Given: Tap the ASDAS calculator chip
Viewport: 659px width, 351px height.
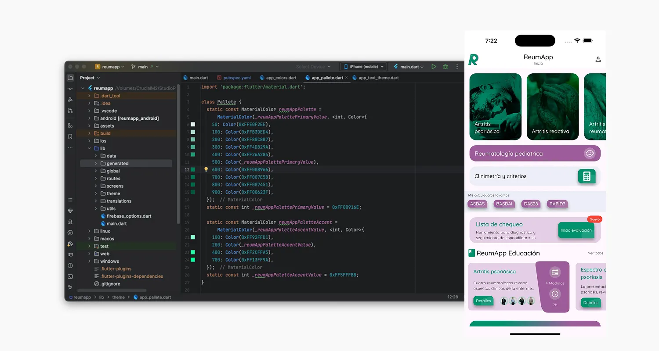Looking at the screenshot, I should pos(478,204).
